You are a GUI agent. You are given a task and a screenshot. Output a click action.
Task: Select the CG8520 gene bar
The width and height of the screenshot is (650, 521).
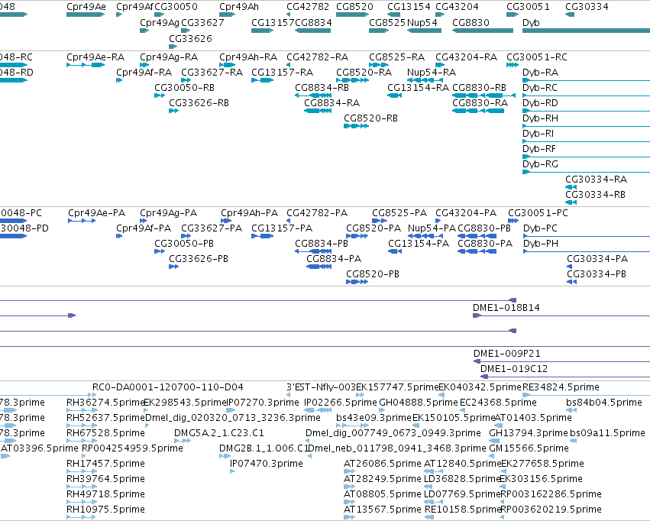click(352, 15)
